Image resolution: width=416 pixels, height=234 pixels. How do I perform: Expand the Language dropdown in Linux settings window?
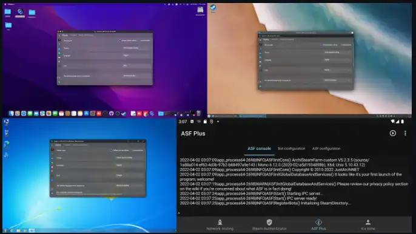click(x=337, y=60)
